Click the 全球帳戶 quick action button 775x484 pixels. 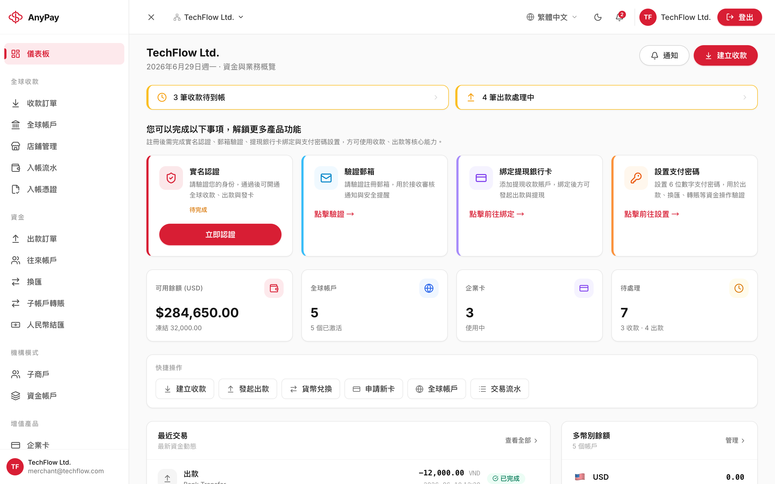[436, 389]
